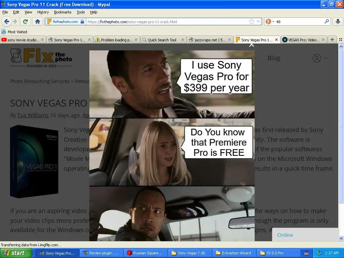This screenshot has width=344, height=258.
Task: Click the Fix the photo logo
Action: pos(41,58)
